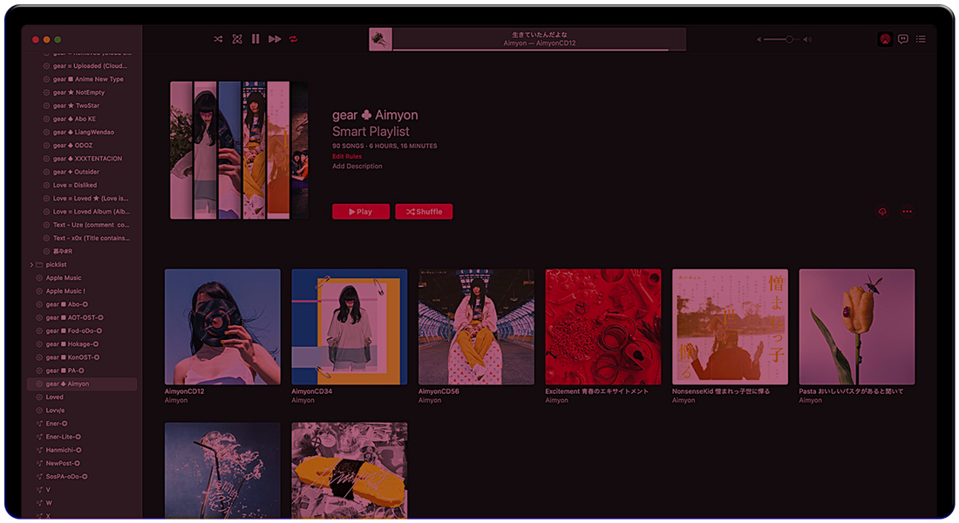Select gear PA-O playlist

82,370
